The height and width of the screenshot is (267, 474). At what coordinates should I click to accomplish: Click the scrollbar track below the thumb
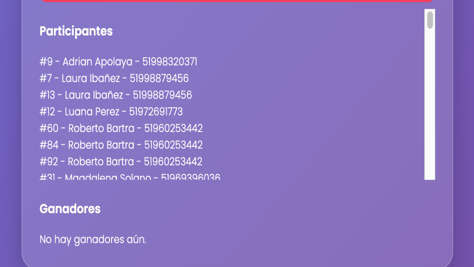click(430, 111)
